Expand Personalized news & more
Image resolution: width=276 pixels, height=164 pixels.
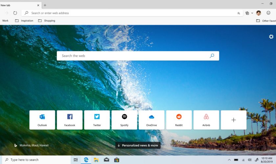coord(138,145)
